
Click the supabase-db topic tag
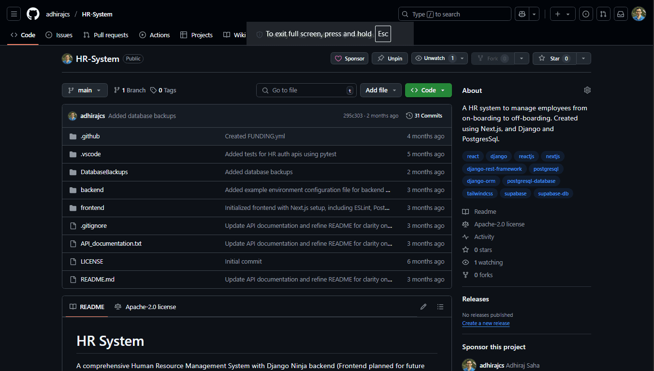(x=553, y=193)
